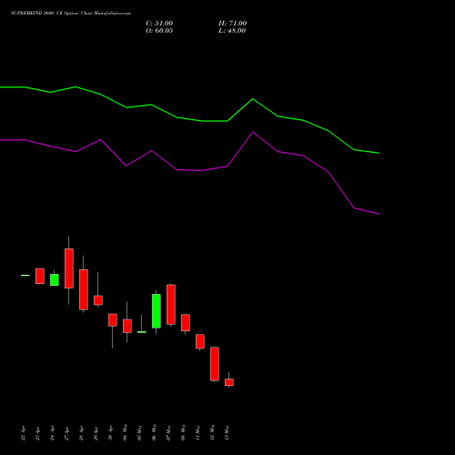Click the 06 May date label
Screen dimensions: 455x455
click(155, 432)
